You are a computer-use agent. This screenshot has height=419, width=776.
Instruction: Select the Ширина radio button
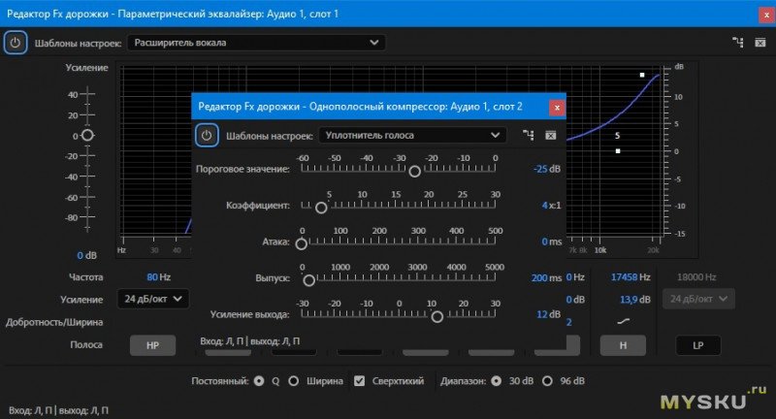(x=294, y=381)
